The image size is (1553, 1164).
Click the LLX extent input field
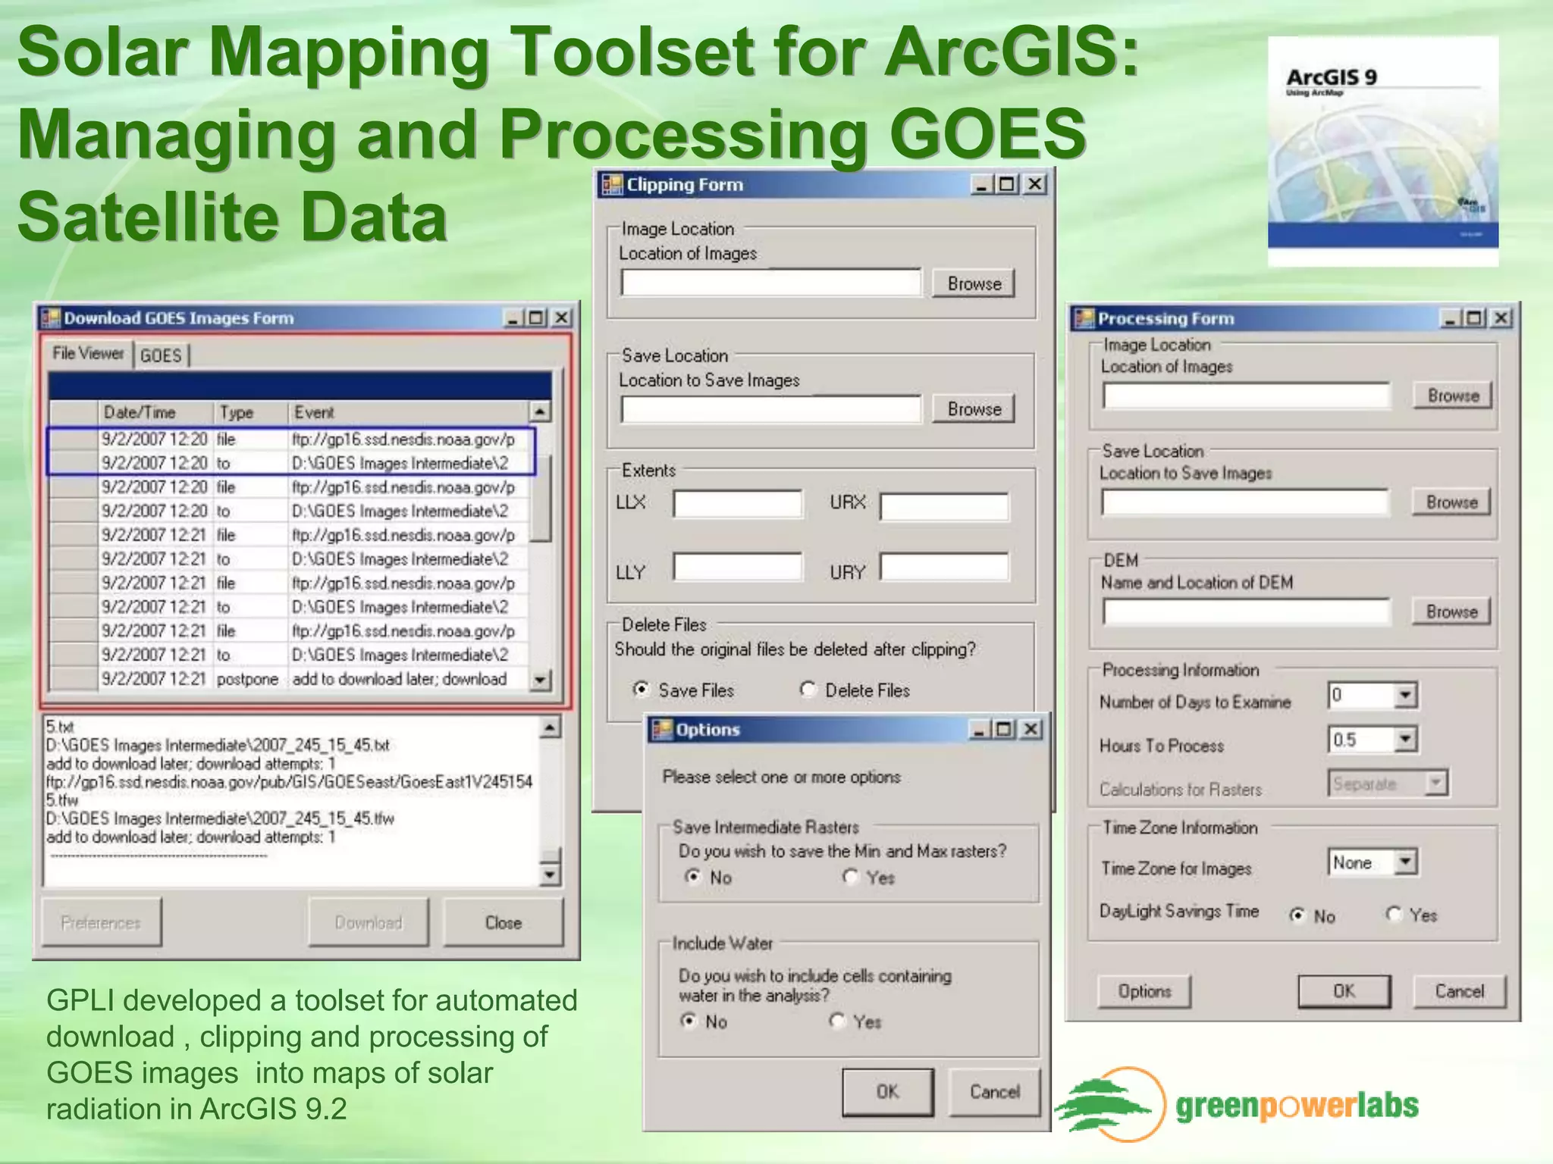(x=738, y=504)
